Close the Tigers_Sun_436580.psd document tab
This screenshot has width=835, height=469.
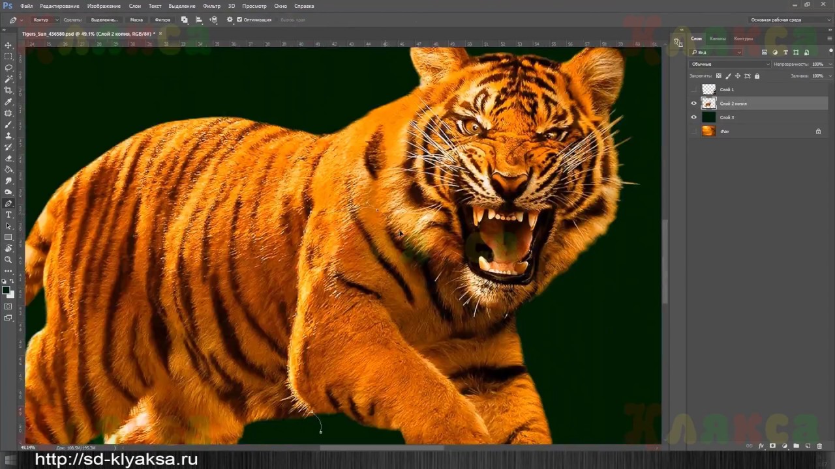(160, 33)
